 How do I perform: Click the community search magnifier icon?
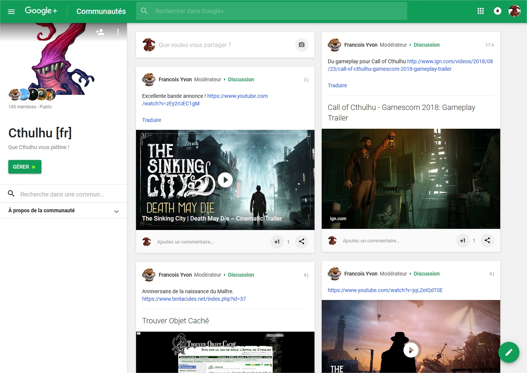[11, 194]
